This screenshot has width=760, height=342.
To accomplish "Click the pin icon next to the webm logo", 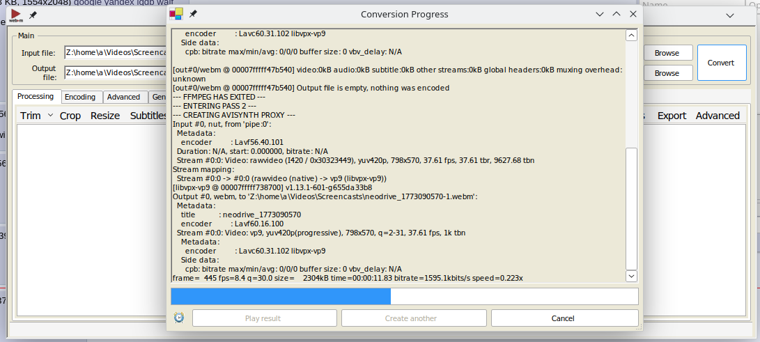I will coord(33,15).
